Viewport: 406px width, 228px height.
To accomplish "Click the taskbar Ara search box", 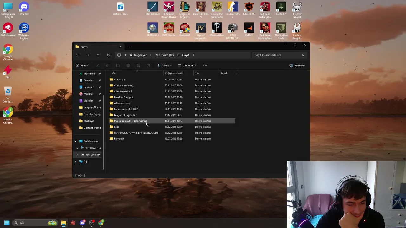I will tap(36, 223).
